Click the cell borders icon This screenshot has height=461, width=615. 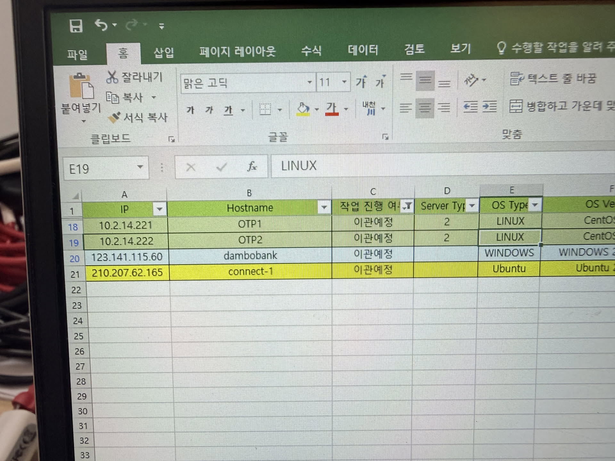point(265,109)
